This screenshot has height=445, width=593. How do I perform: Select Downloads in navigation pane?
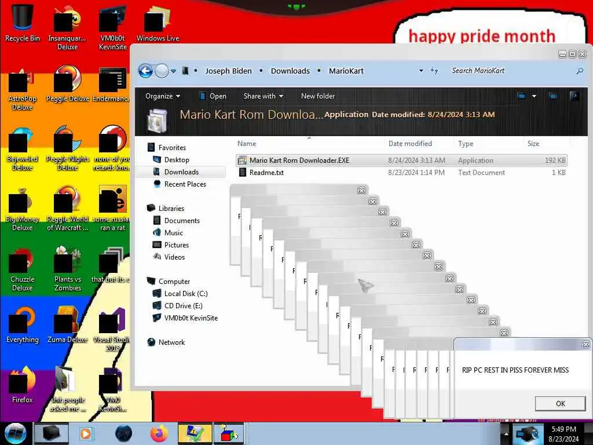[x=181, y=172]
